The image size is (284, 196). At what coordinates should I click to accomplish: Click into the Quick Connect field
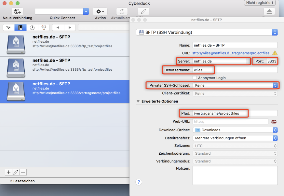coord(59,11)
